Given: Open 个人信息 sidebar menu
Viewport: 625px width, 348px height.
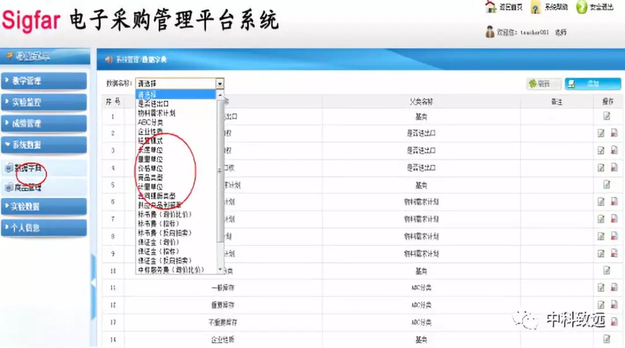Looking at the screenshot, I should pos(44,228).
